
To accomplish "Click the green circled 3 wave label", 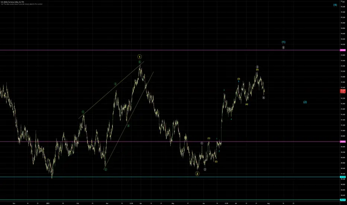I will point(115,84).
